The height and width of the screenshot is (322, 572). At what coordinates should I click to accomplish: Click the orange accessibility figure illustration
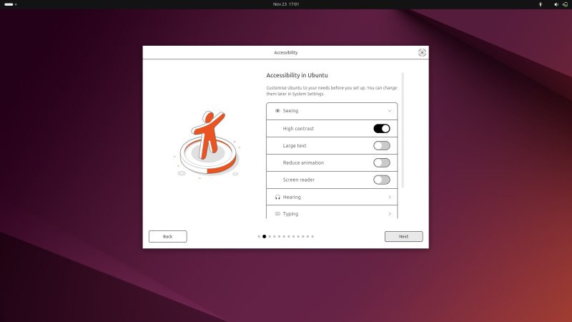[x=208, y=144]
